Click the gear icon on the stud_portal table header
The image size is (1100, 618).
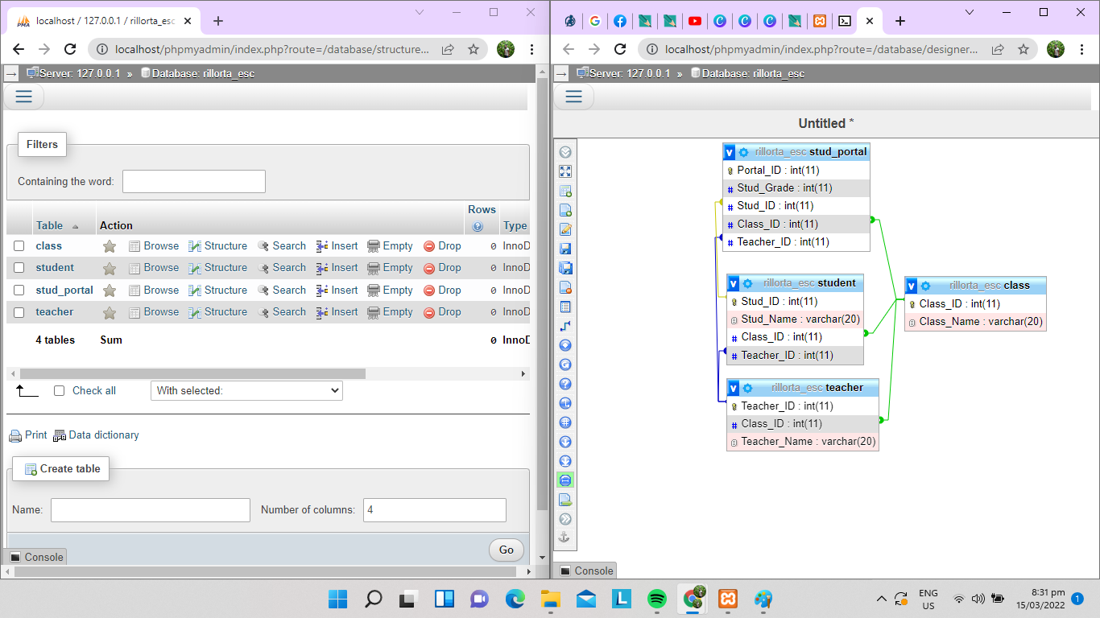click(x=743, y=152)
